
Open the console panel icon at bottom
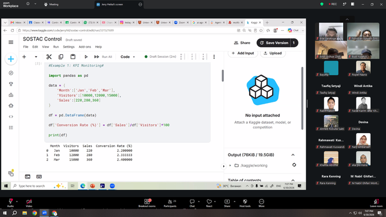pyautogui.click(x=28, y=177)
